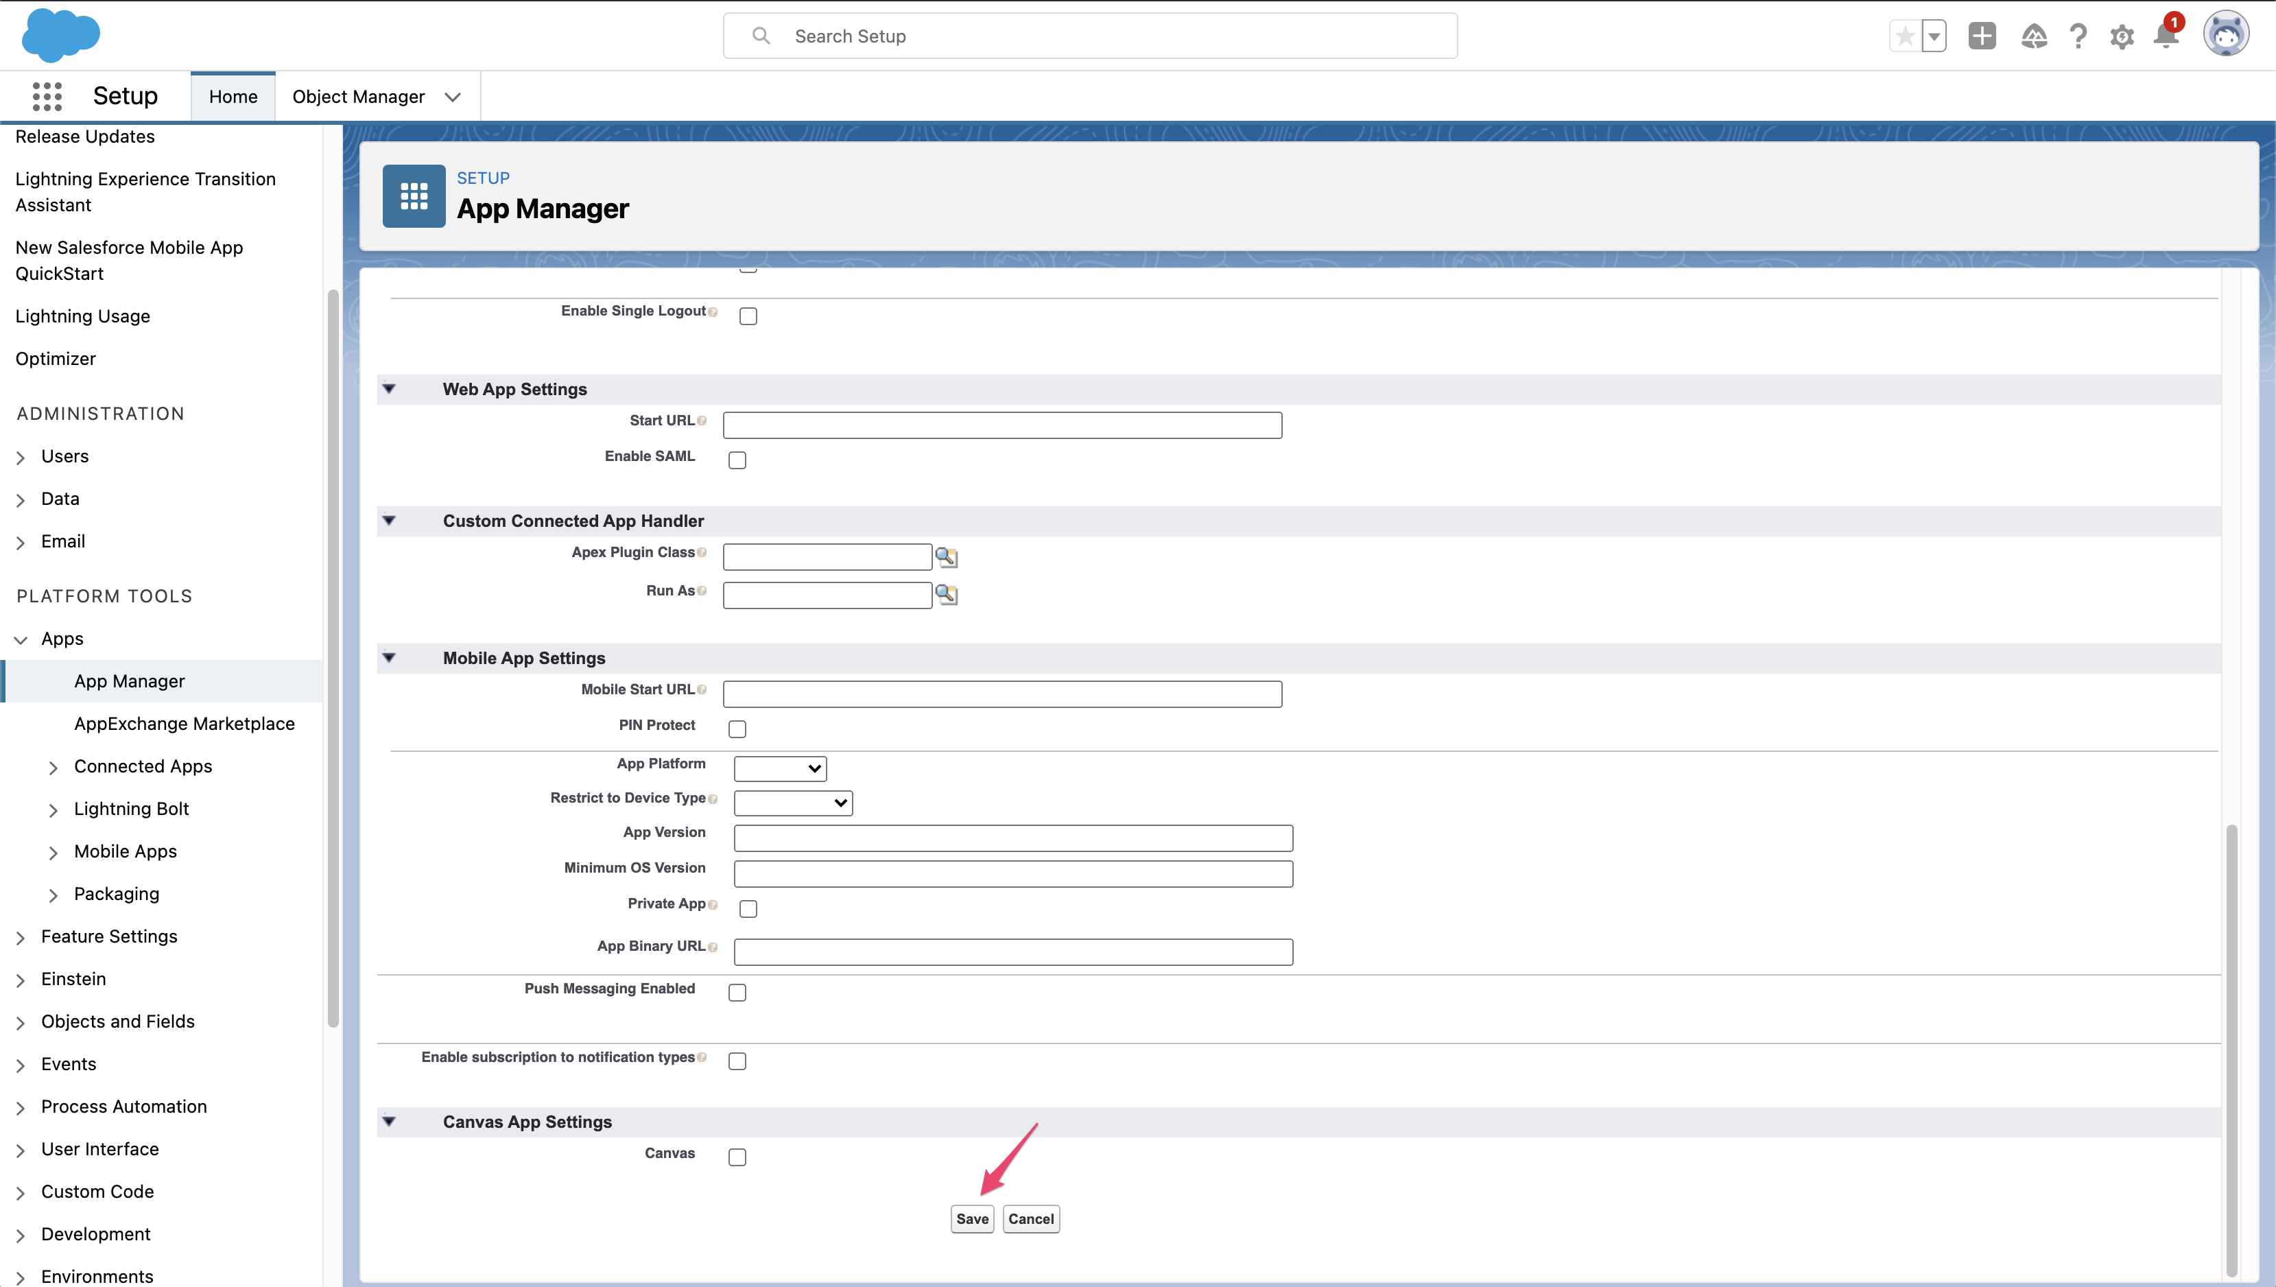Collapse the Apps tree node
The height and width of the screenshot is (1287, 2276).
21,640
